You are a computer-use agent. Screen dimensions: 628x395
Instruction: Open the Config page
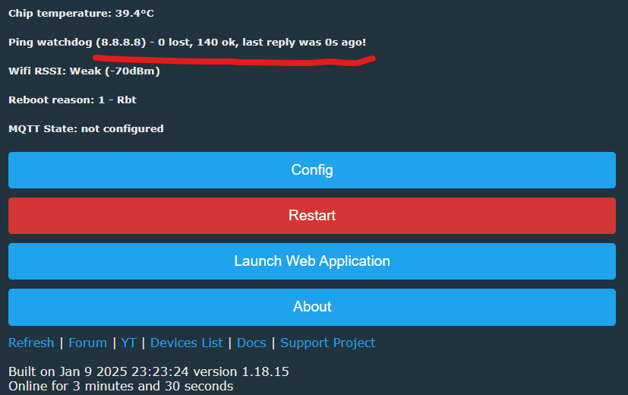(312, 170)
